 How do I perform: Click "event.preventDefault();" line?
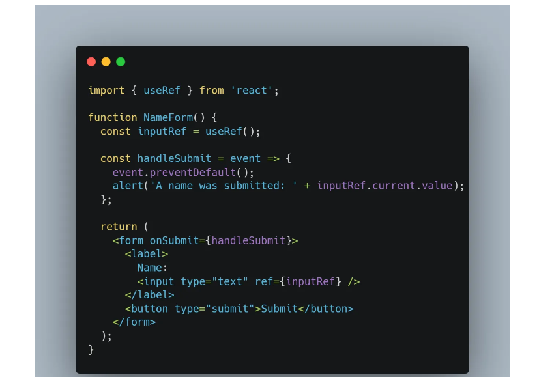point(183,173)
